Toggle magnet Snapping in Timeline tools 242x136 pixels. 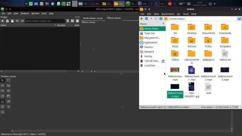coord(3,102)
